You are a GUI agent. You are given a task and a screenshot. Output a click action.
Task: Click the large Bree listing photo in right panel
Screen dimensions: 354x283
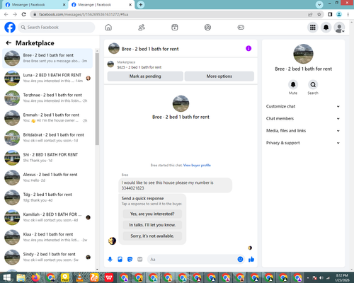click(x=303, y=54)
